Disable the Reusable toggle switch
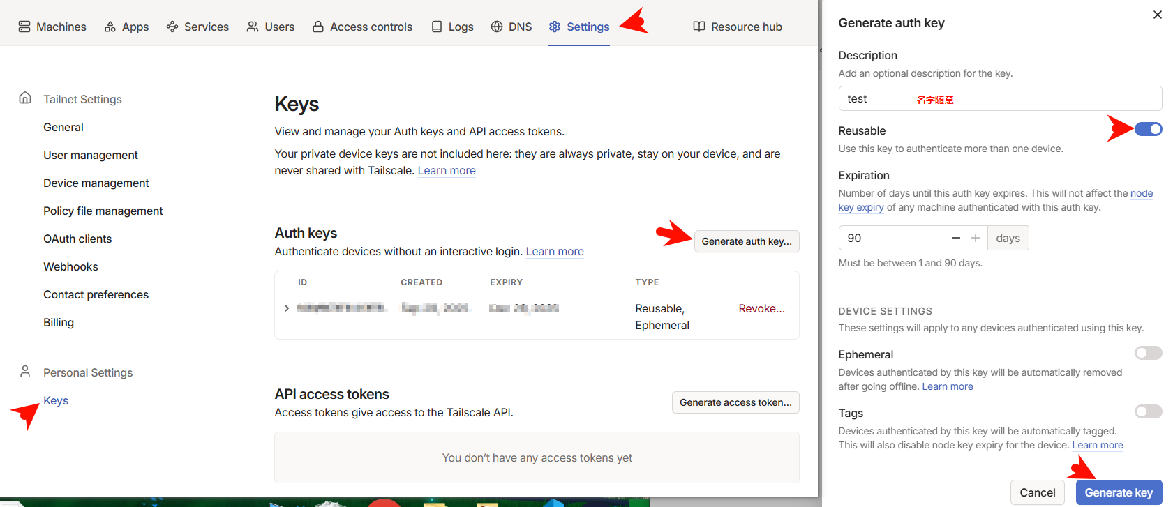Screen dimensions: 1173x507 1148,129
